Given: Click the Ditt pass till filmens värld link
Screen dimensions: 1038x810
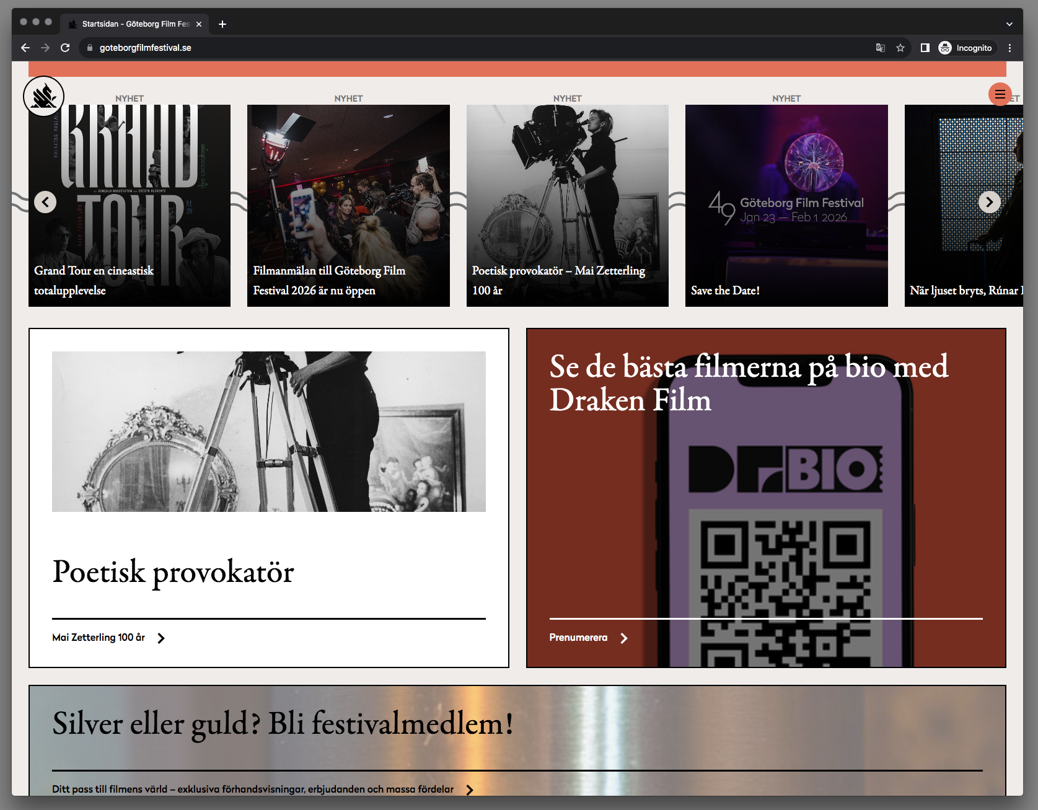Looking at the screenshot, I should coord(253,789).
